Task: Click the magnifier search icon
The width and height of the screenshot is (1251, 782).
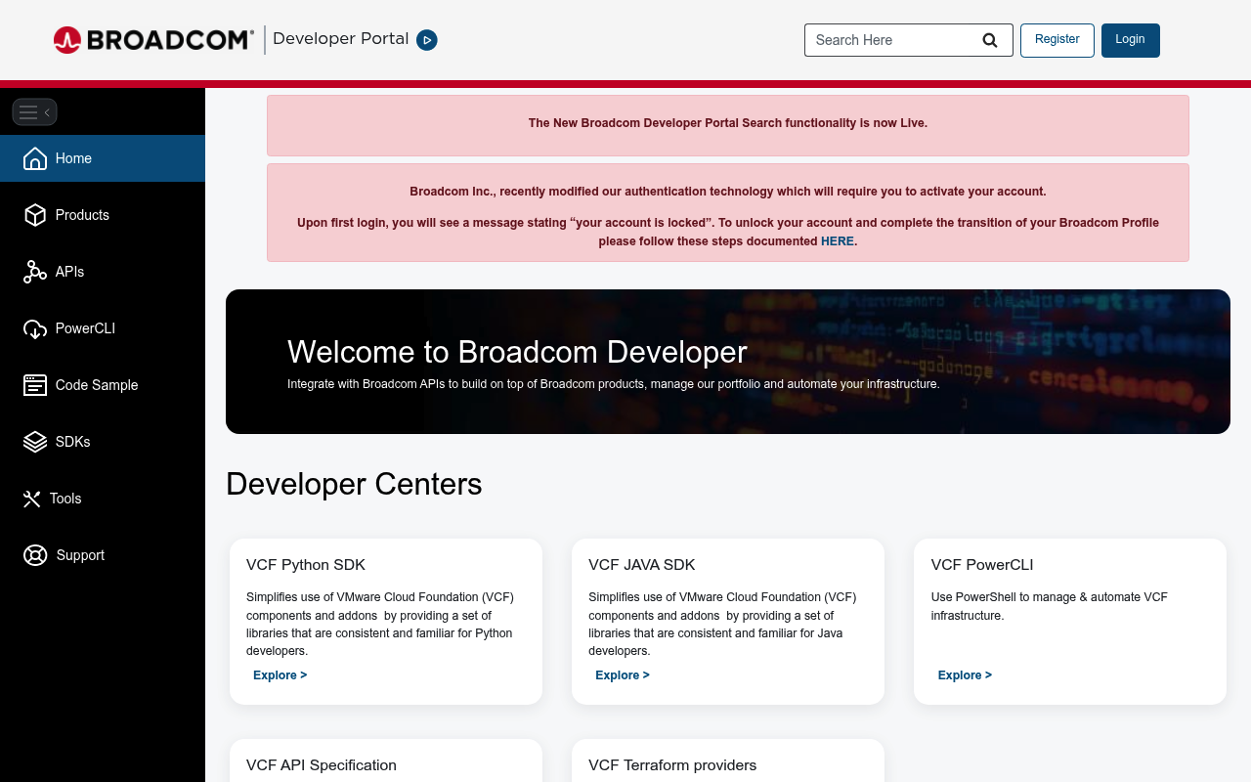Action: pyautogui.click(x=990, y=40)
